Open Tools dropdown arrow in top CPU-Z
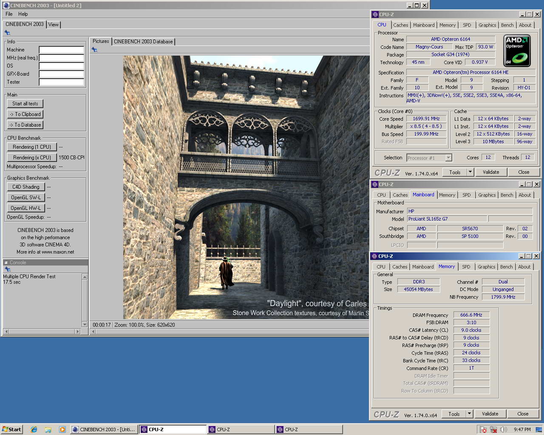 (470, 172)
